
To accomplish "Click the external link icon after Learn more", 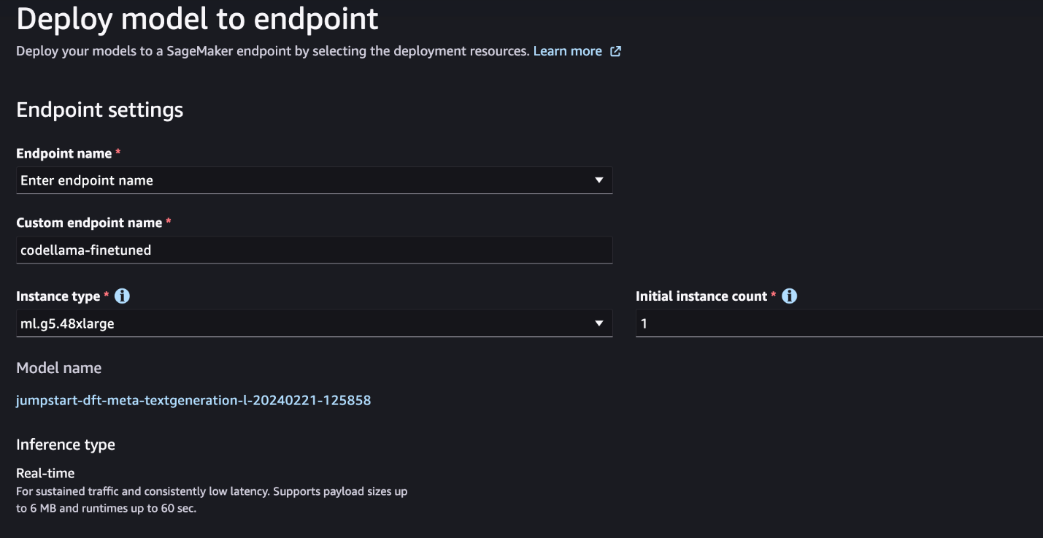I will point(615,51).
